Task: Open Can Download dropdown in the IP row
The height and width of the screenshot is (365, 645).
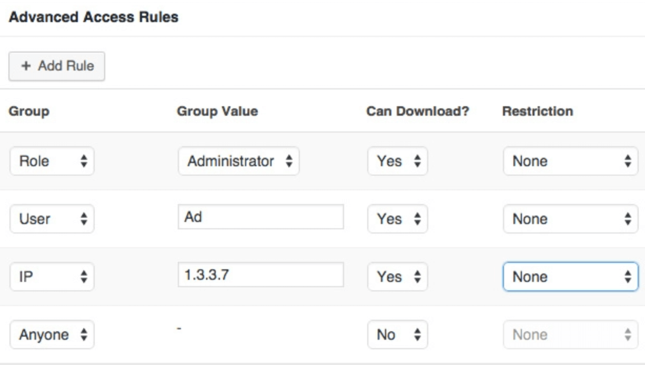Action: pos(397,277)
